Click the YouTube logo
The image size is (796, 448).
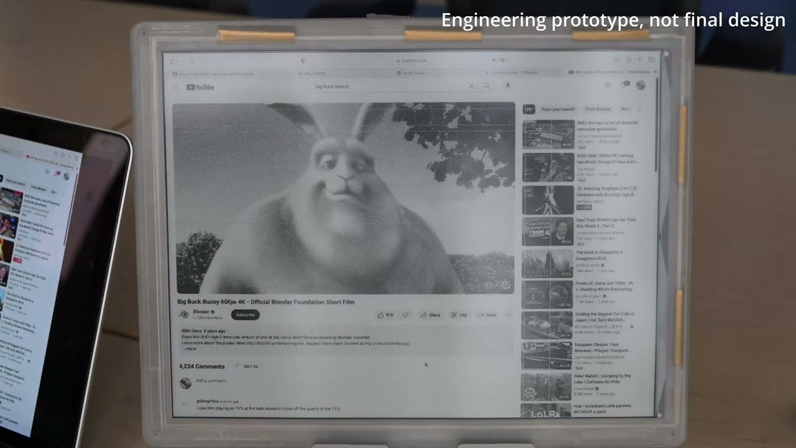200,87
